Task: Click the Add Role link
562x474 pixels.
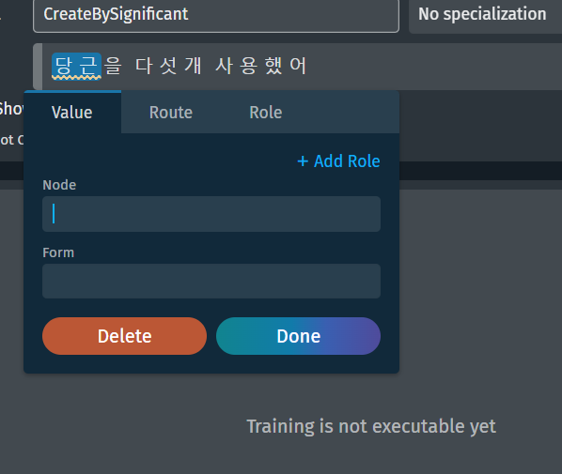Action: tap(338, 161)
